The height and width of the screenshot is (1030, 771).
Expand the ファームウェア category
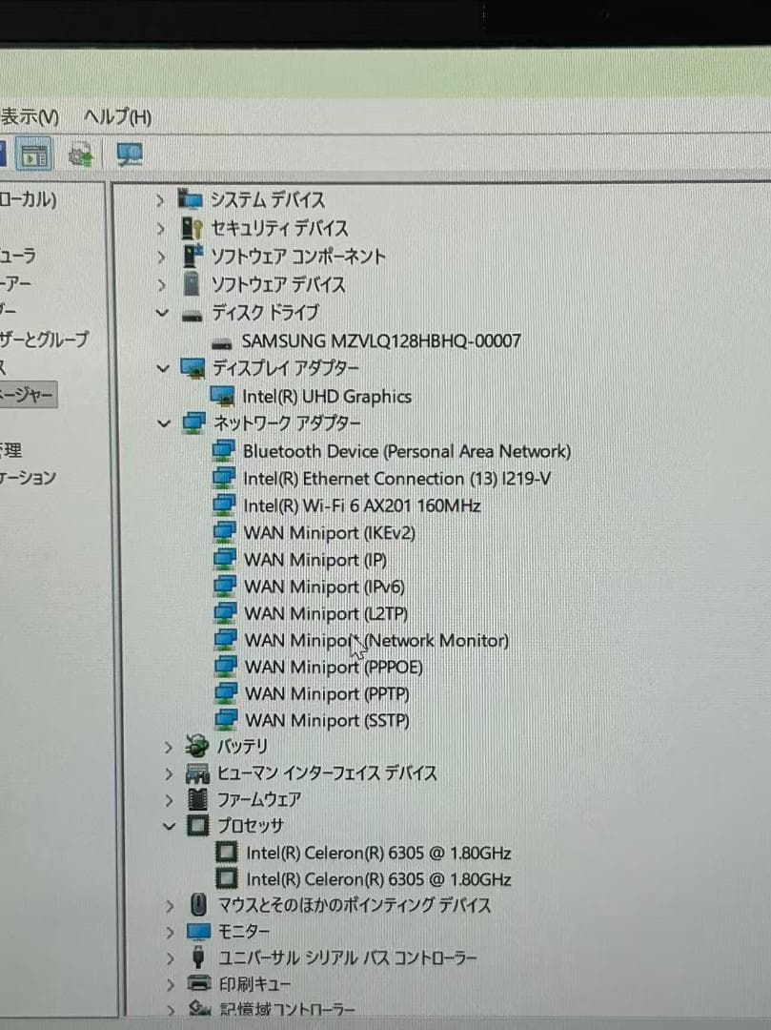(170, 800)
